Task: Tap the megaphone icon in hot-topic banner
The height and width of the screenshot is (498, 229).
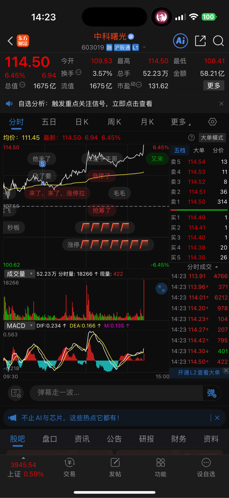Action: click(x=12, y=418)
